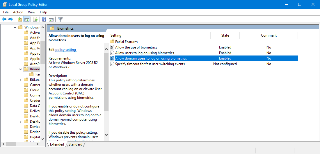
Task: Open the Action menu
Action: click(x=18, y=12)
